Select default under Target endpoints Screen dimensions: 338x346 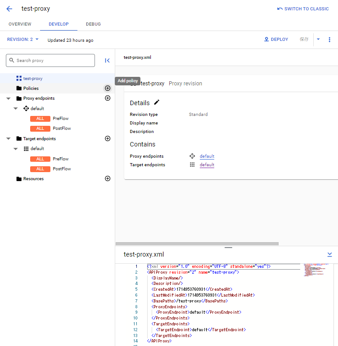[37, 149]
